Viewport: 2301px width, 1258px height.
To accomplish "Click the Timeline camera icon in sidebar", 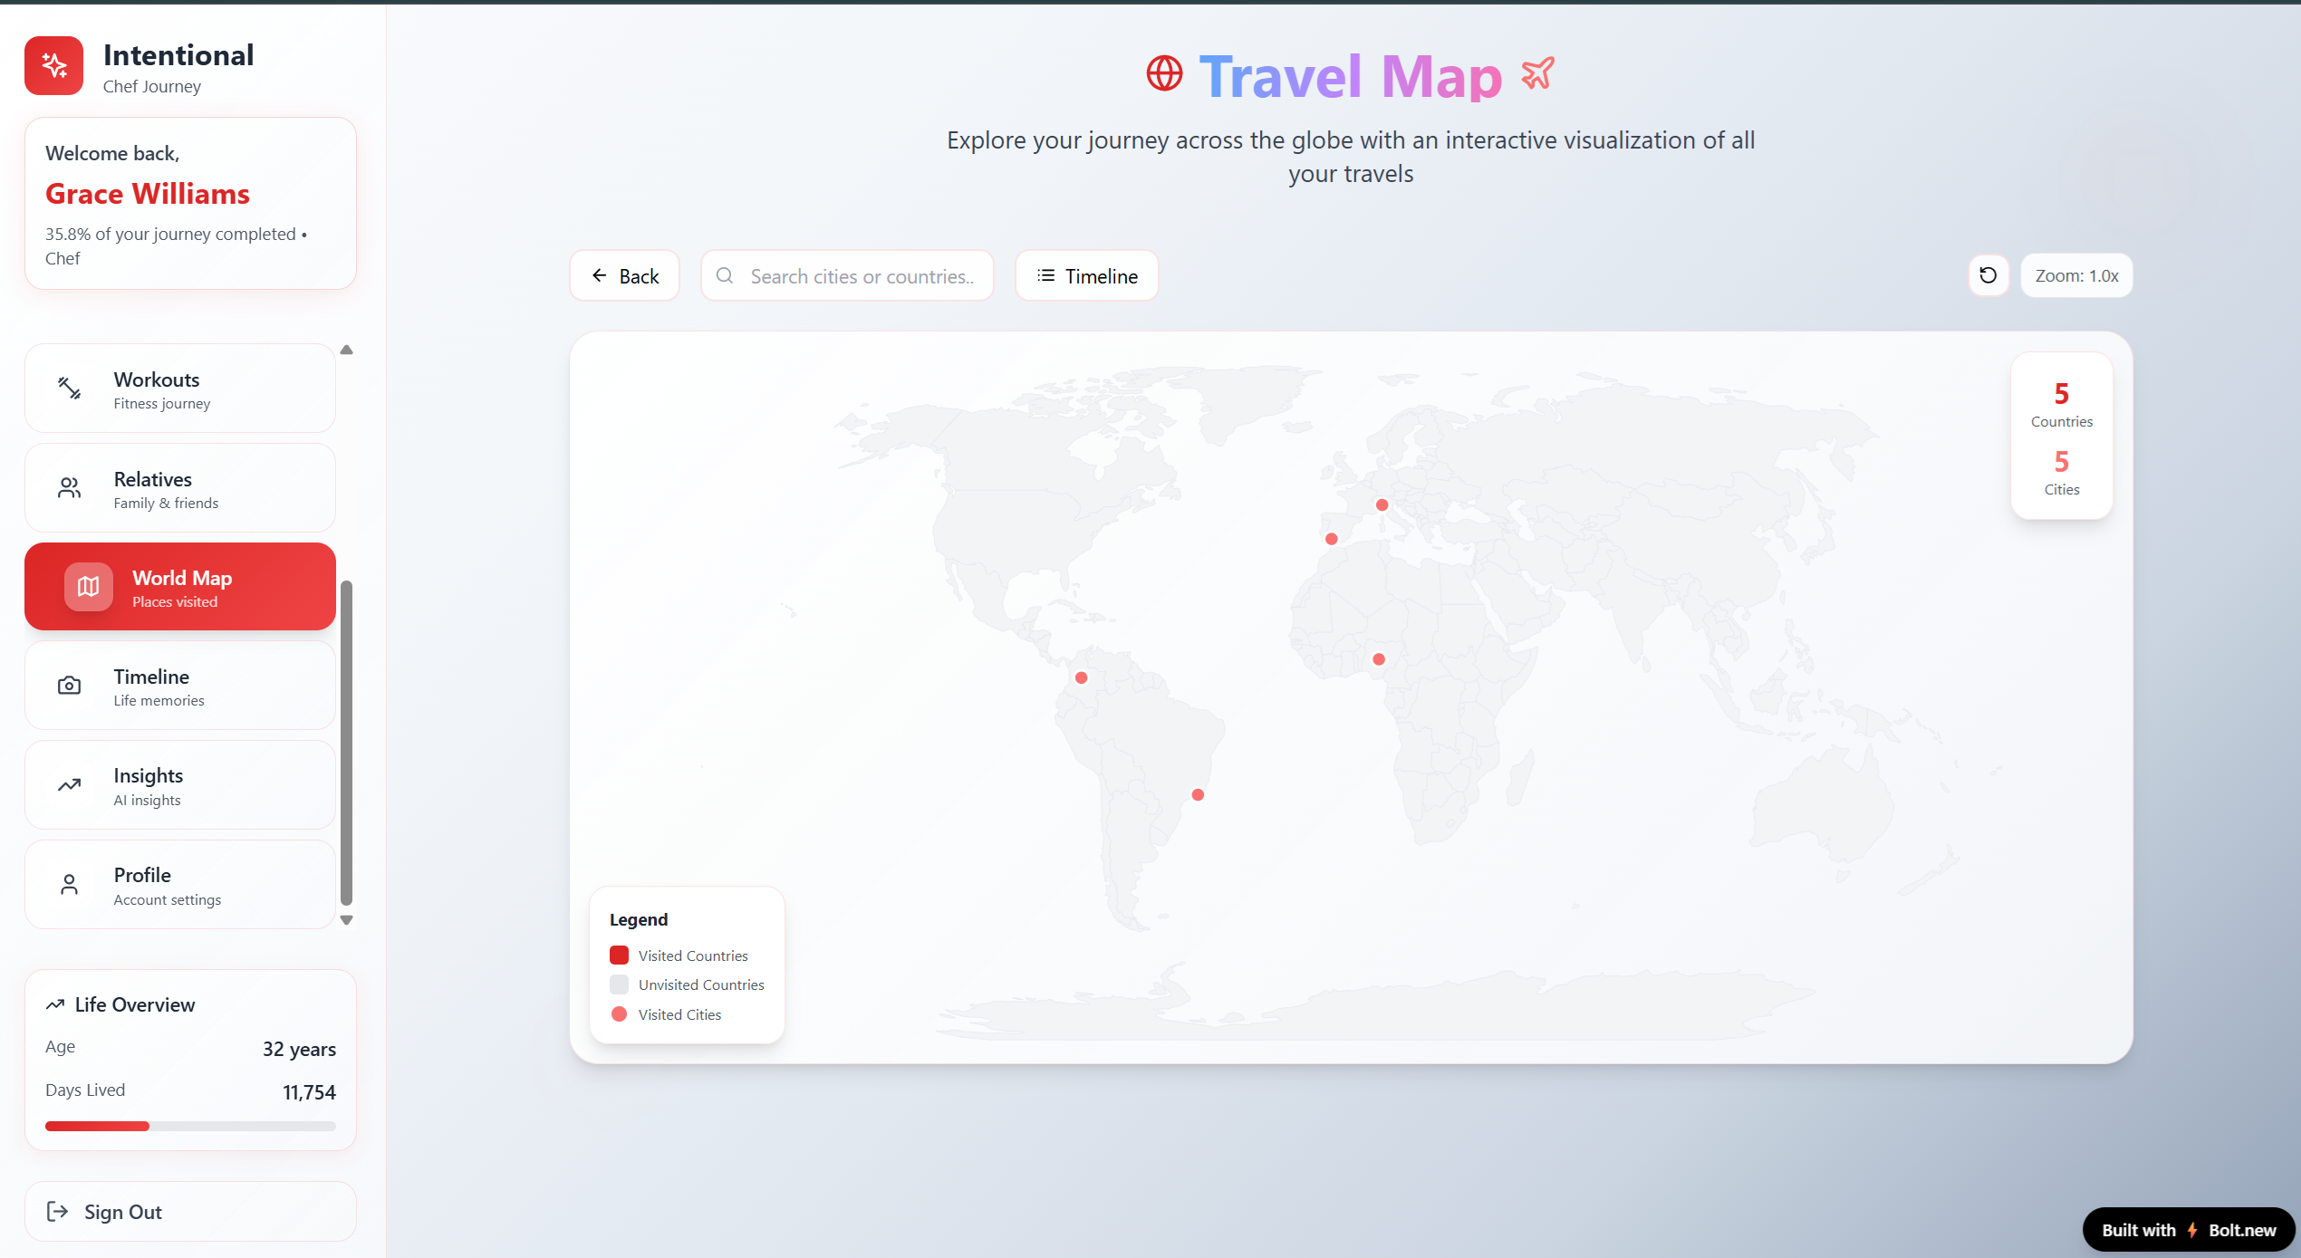I will 70,686.
